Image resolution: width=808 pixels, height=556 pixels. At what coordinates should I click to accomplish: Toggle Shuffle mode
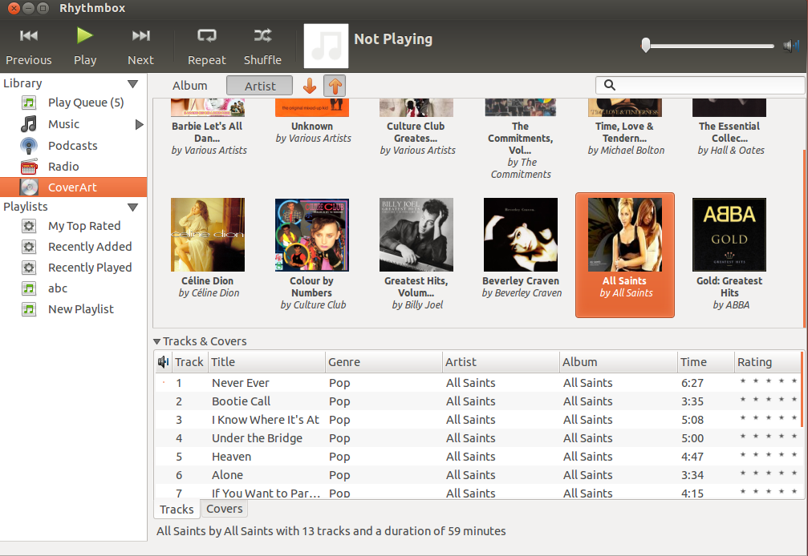tap(262, 46)
